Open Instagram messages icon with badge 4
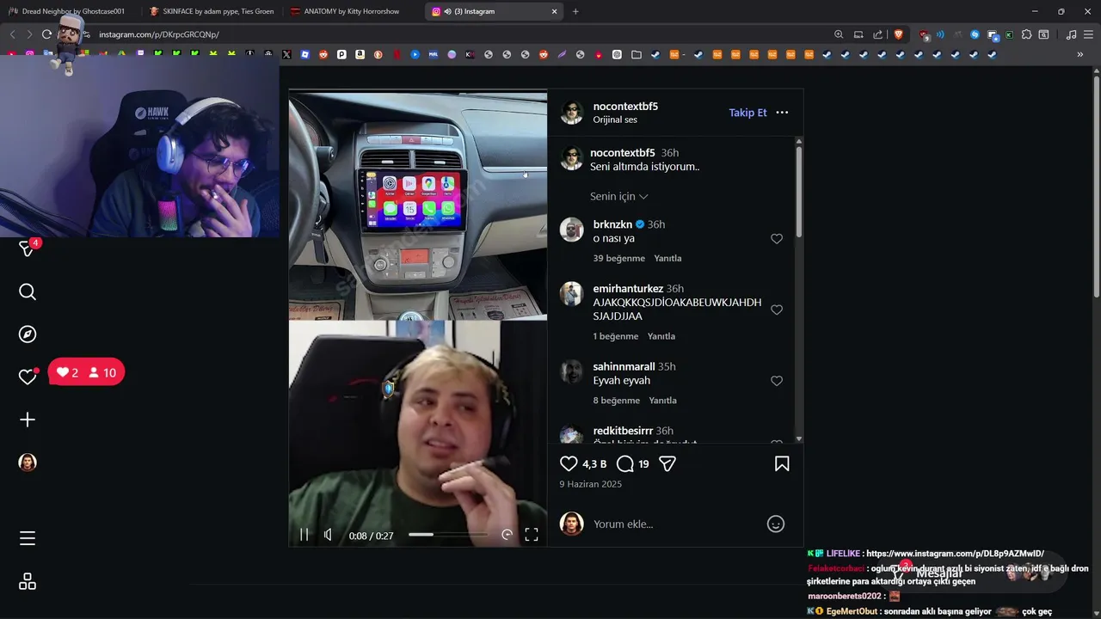 pos(27,248)
